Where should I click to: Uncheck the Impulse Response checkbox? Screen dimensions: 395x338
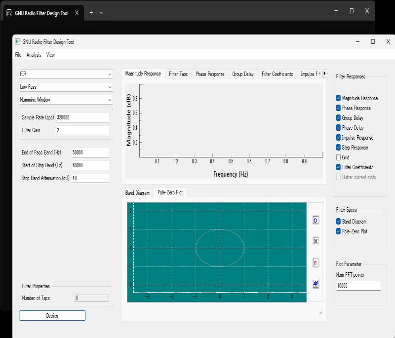click(338, 137)
